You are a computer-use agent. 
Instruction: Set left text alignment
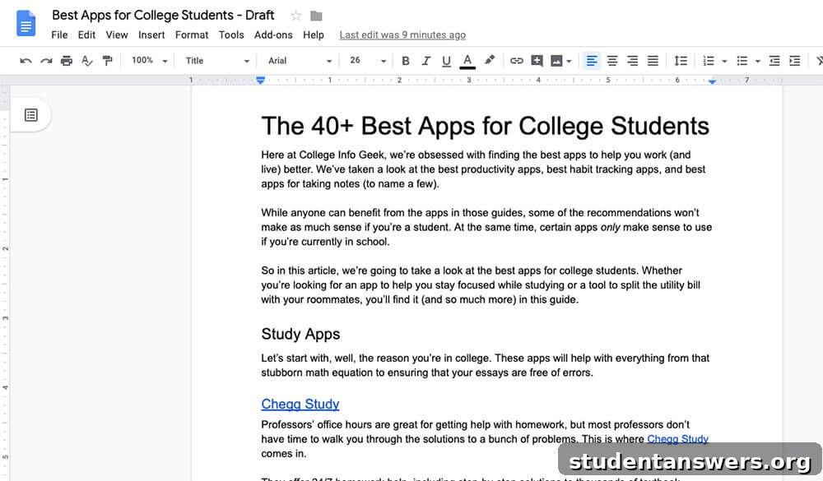click(592, 61)
